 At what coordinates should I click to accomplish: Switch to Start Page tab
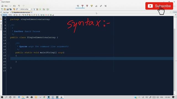pyautogui.click(x=6, y=12)
